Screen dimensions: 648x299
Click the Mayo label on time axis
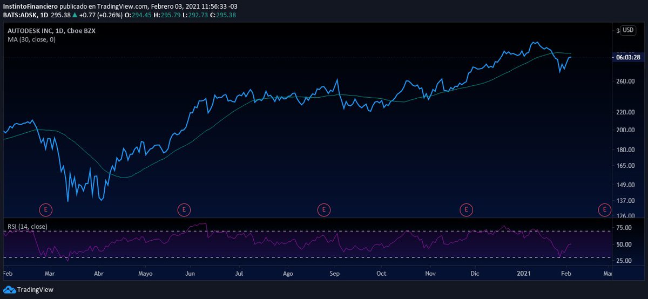[146, 274]
